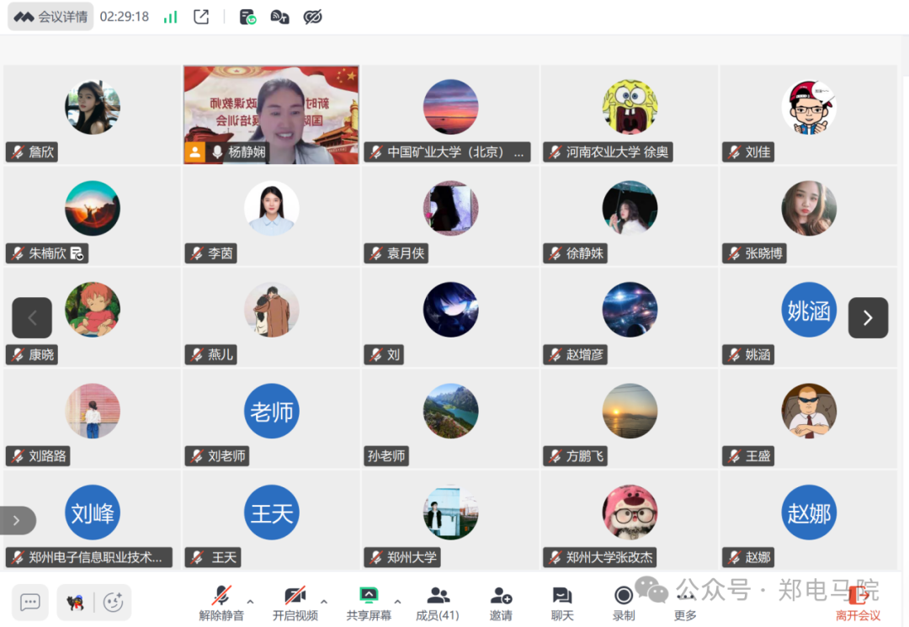Start 录制 recording
Screen dimensions: 909x627
coord(624,603)
